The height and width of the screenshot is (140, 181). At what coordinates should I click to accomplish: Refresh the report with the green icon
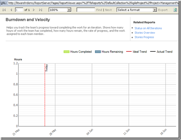pos(175,10)
